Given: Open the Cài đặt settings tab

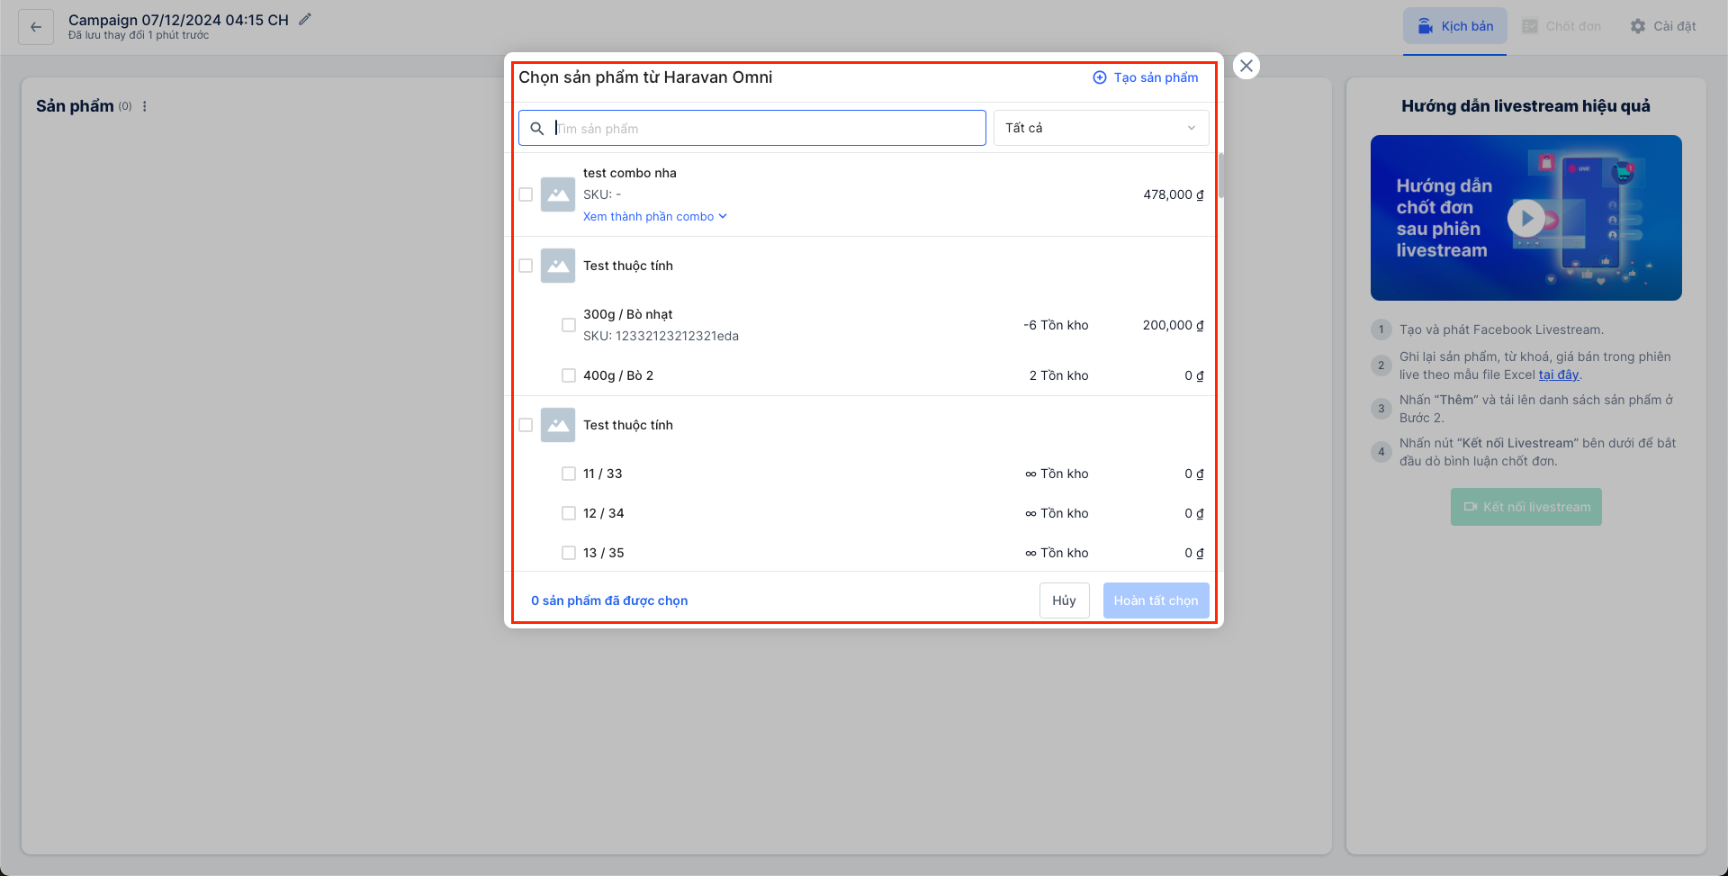Looking at the screenshot, I should pyautogui.click(x=1663, y=26).
